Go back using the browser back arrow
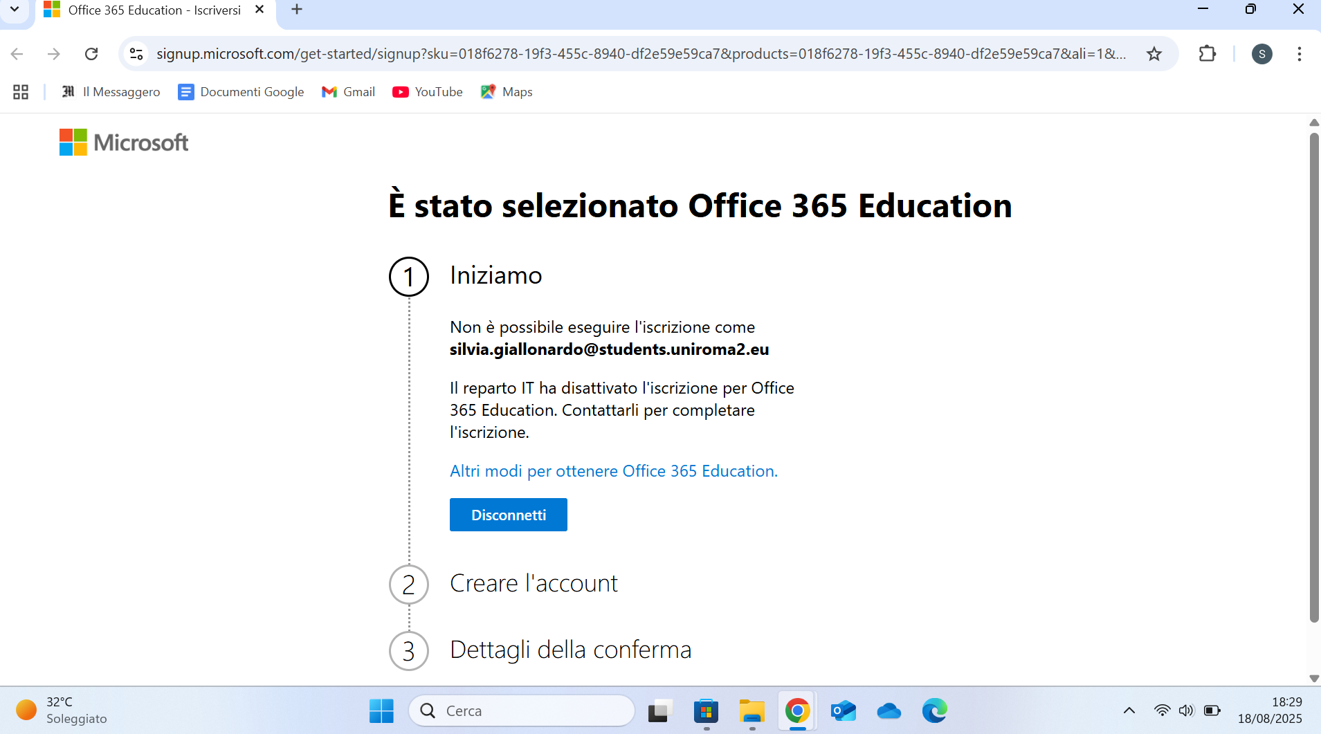Viewport: 1321px width, 734px height. click(17, 54)
